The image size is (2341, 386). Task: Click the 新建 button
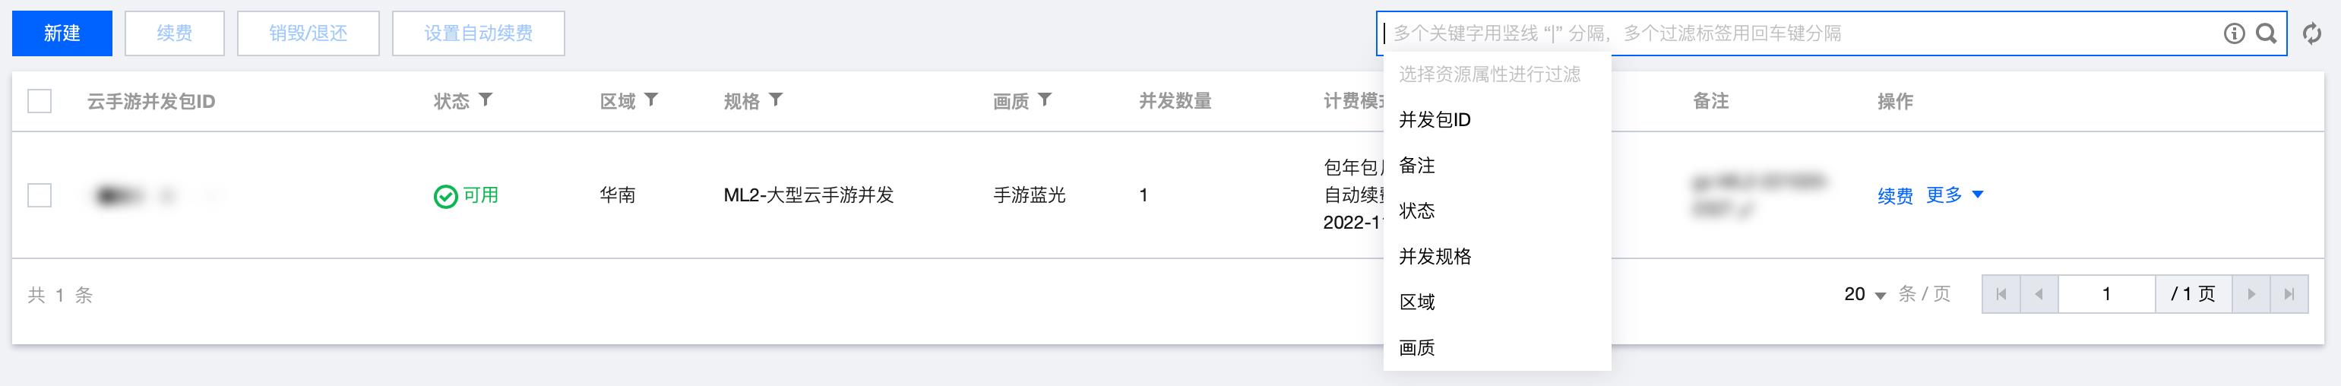coord(62,33)
